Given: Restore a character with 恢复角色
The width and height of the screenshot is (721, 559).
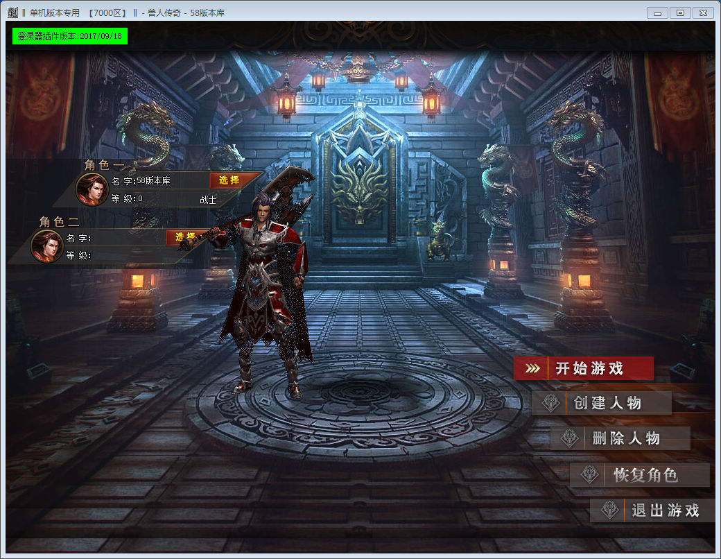Looking at the screenshot, I should [x=640, y=475].
